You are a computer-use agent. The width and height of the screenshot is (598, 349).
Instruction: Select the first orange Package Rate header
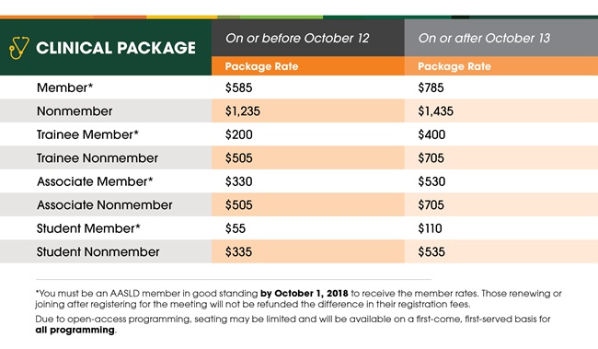tap(261, 66)
